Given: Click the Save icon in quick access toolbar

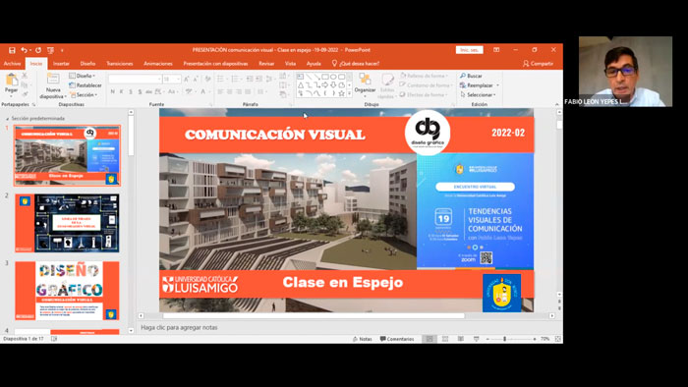Looking at the screenshot, I should [12, 50].
